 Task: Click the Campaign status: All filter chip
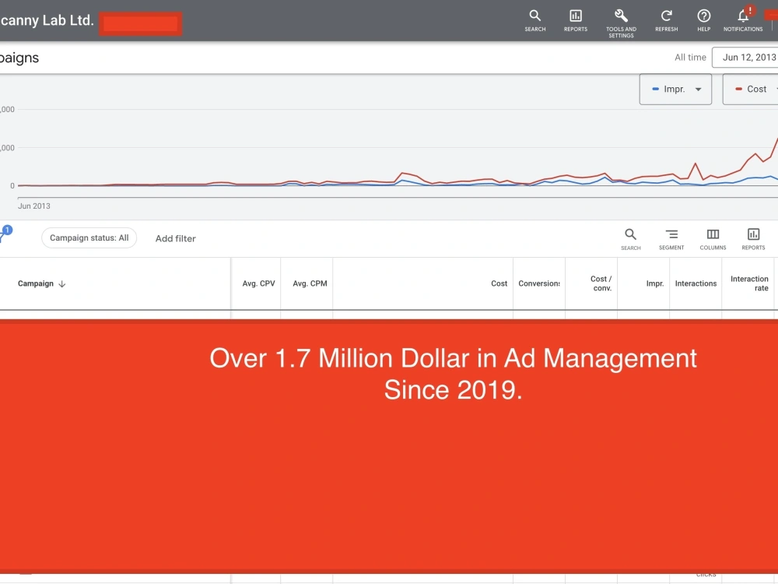click(x=89, y=237)
